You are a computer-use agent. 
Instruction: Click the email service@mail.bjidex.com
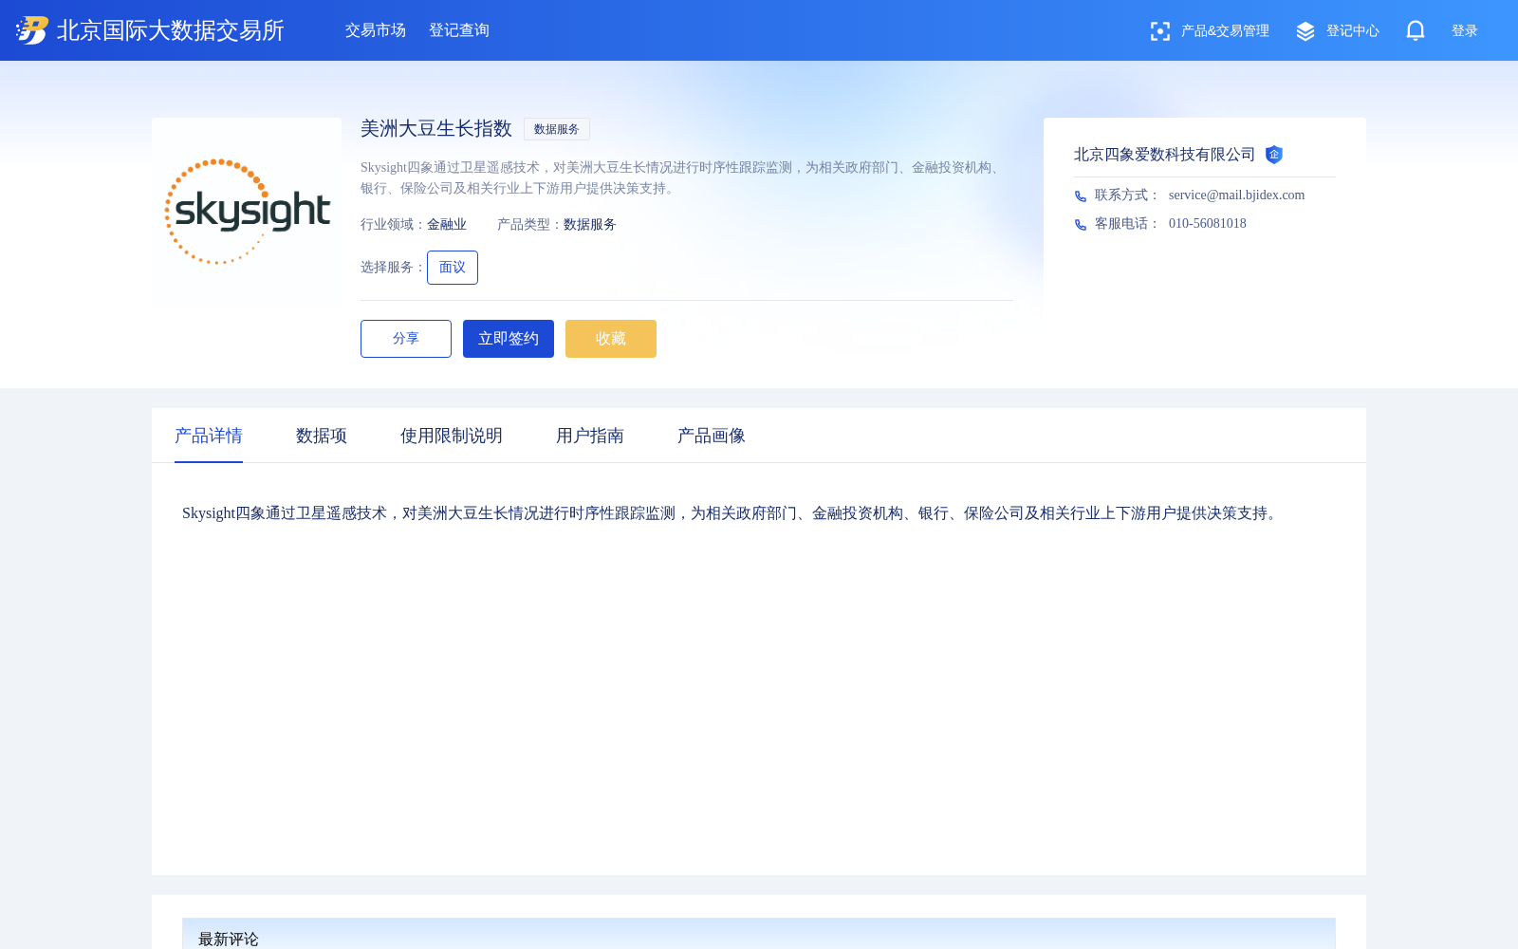click(x=1236, y=195)
